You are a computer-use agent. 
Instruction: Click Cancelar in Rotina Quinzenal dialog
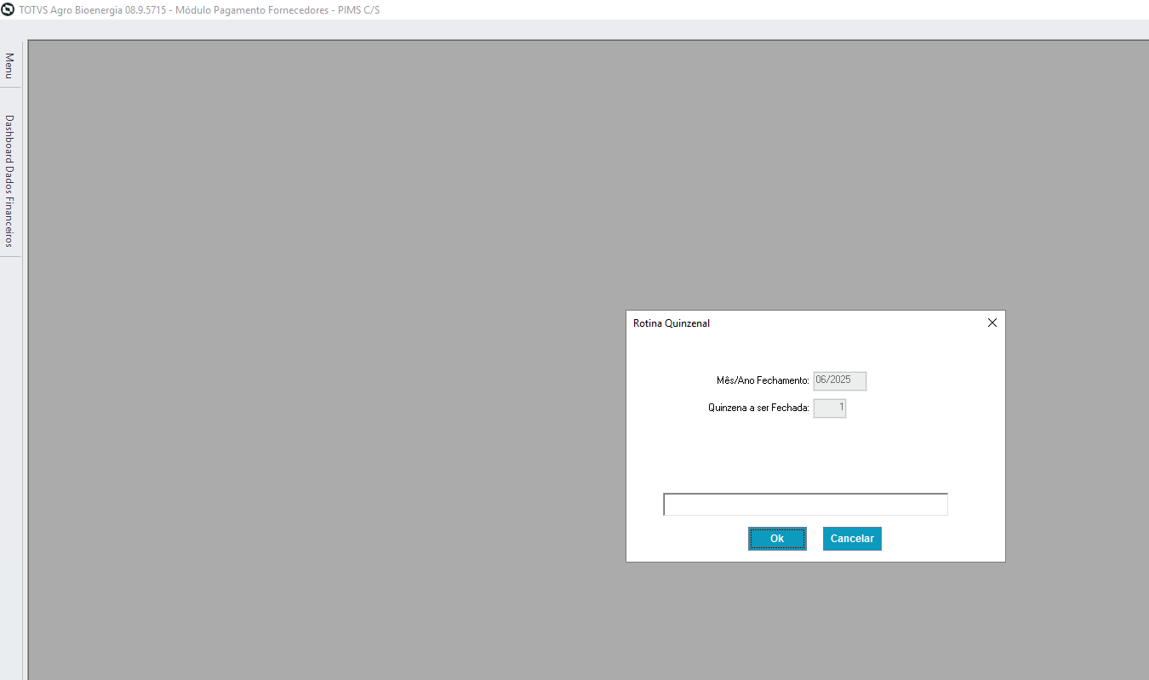click(852, 539)
